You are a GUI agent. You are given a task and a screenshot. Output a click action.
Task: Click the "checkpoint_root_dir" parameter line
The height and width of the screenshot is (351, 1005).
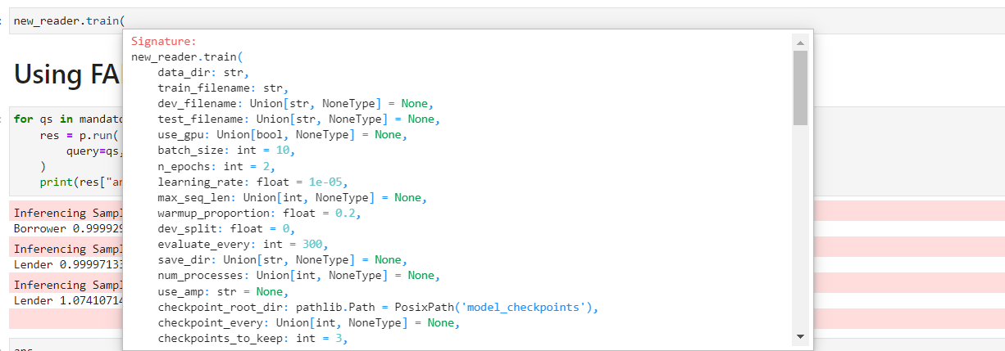[379, 308]
